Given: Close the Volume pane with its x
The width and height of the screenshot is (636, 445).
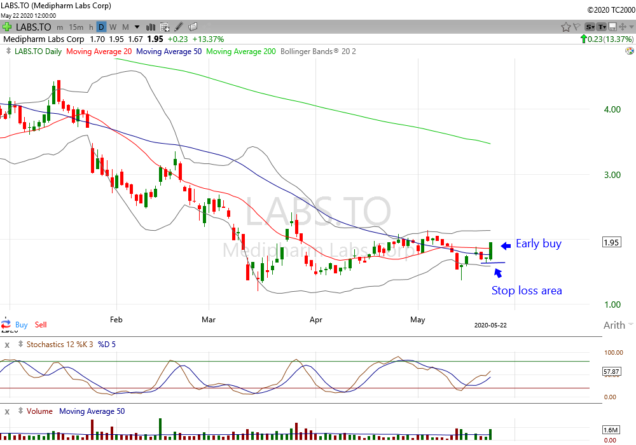Looking at the screenshot, I should [x=7, y=412].
